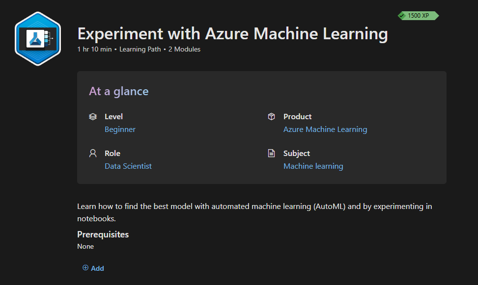Screen dimensions: 478x285
Task: Click the description paragraph about AutoML
Action: (x=254, y=212)
